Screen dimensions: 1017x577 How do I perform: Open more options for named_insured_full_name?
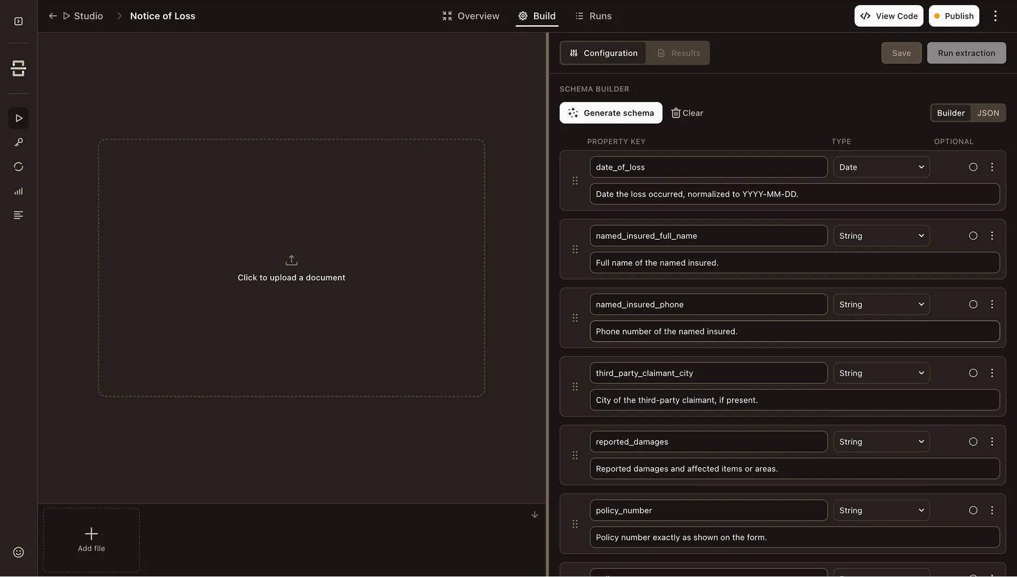(x=992, y=236)
